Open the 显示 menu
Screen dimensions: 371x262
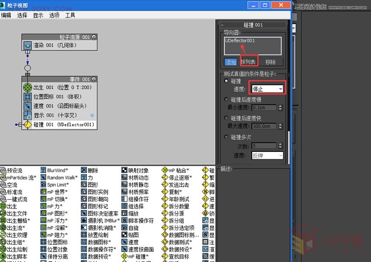38,15
